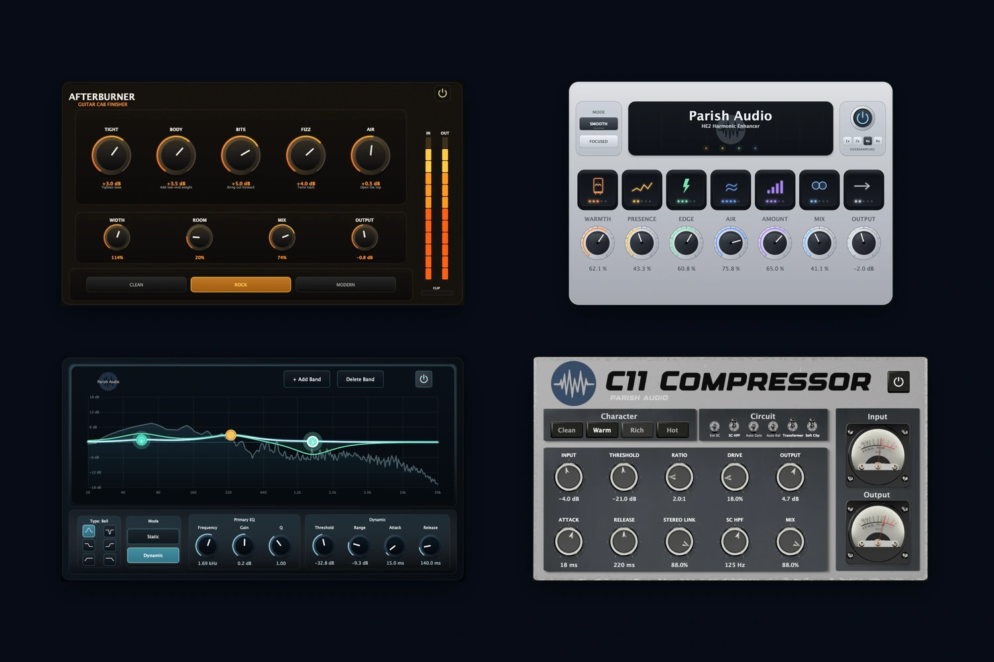Set EQ band mode to Static
The width and height of the screenshot is (994, 662).
[153, 537]
